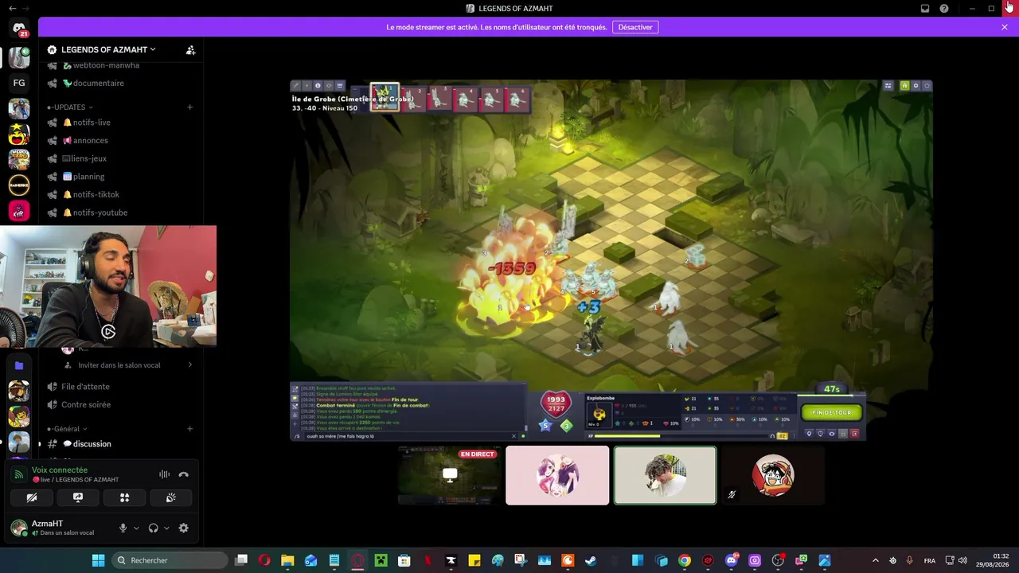The height and width of the screenshot is (573, 1019).
Task: Toggle the eye visibility icon in game panel
Action: (832, 434)
